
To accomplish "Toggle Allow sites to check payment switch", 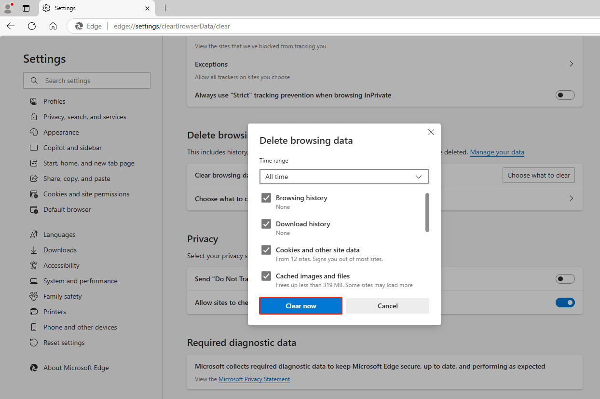I will pyautogui.click(x=565, y=303).
